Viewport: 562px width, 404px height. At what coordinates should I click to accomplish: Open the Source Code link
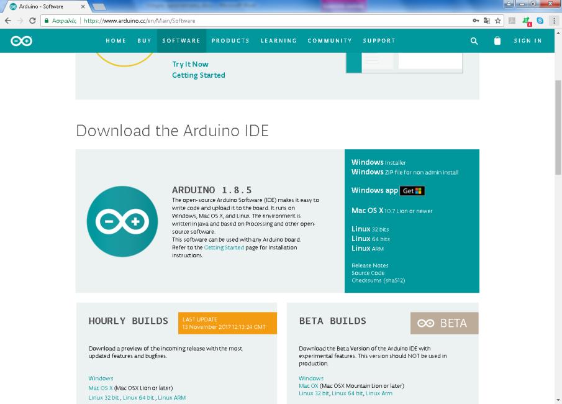click(368, 273)
